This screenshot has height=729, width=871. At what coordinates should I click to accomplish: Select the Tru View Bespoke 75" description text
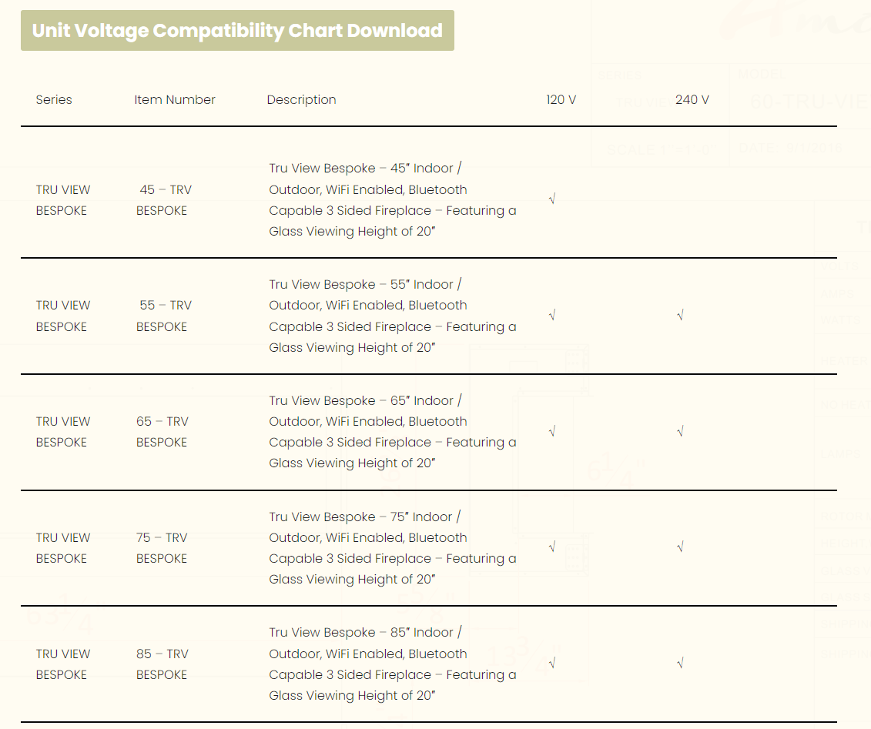coord(392,548)
